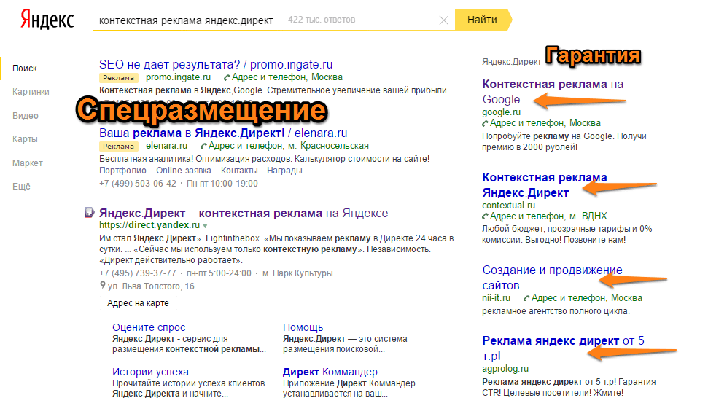Open the Контекстная реклама на Google ad
708x414 pixels.
tap(553, 92)
